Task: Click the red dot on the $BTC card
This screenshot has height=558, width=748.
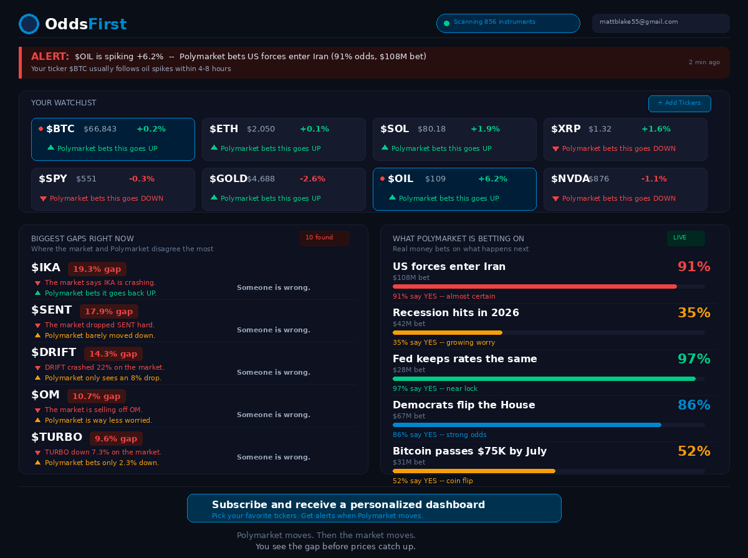Action: 41,129
